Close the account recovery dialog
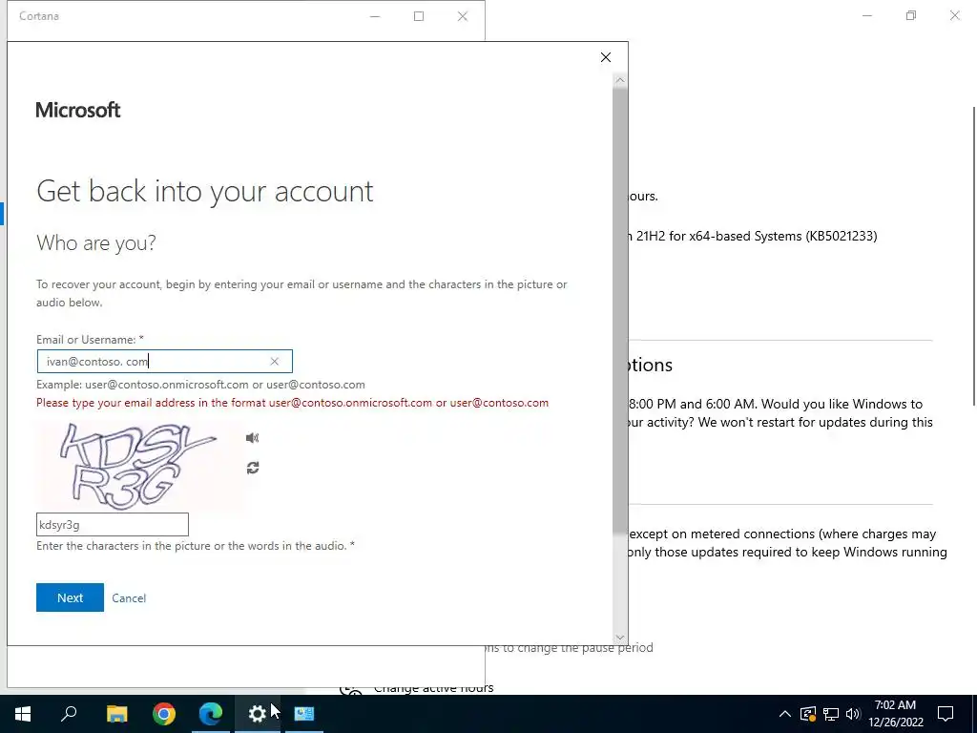This screenshot has height=733, width=977. pos(606,57)
